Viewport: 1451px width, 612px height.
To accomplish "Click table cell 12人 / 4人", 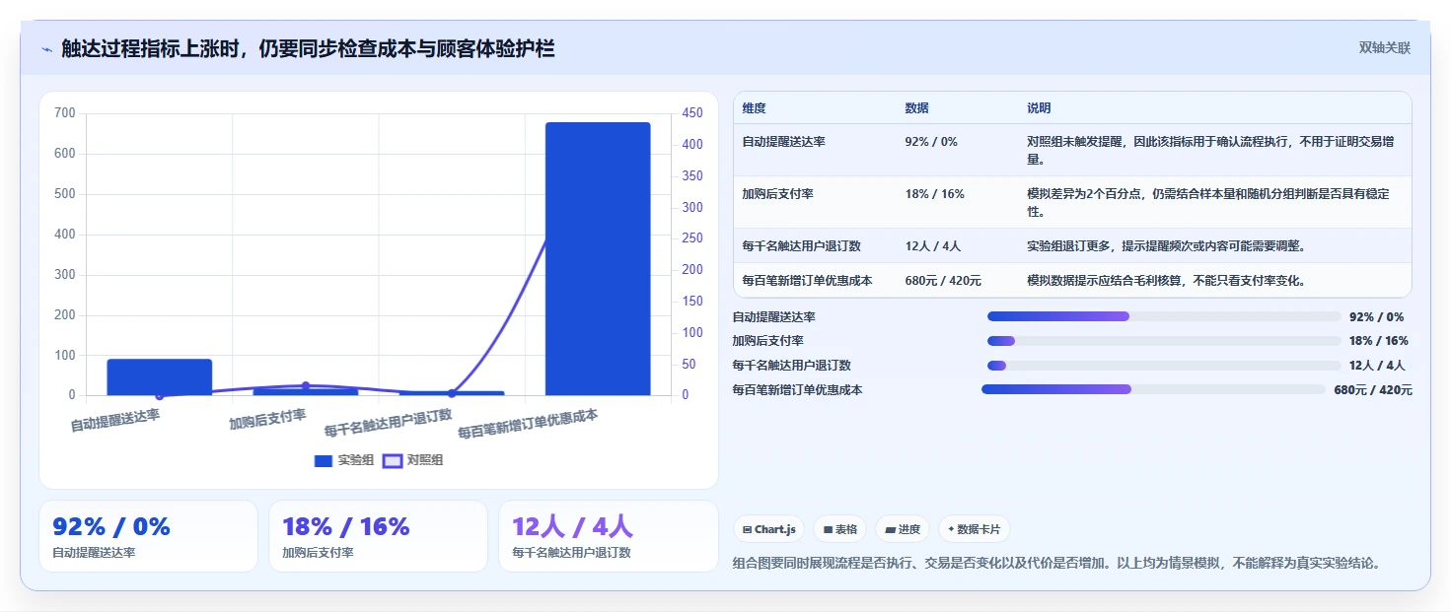I will point(933,245).
